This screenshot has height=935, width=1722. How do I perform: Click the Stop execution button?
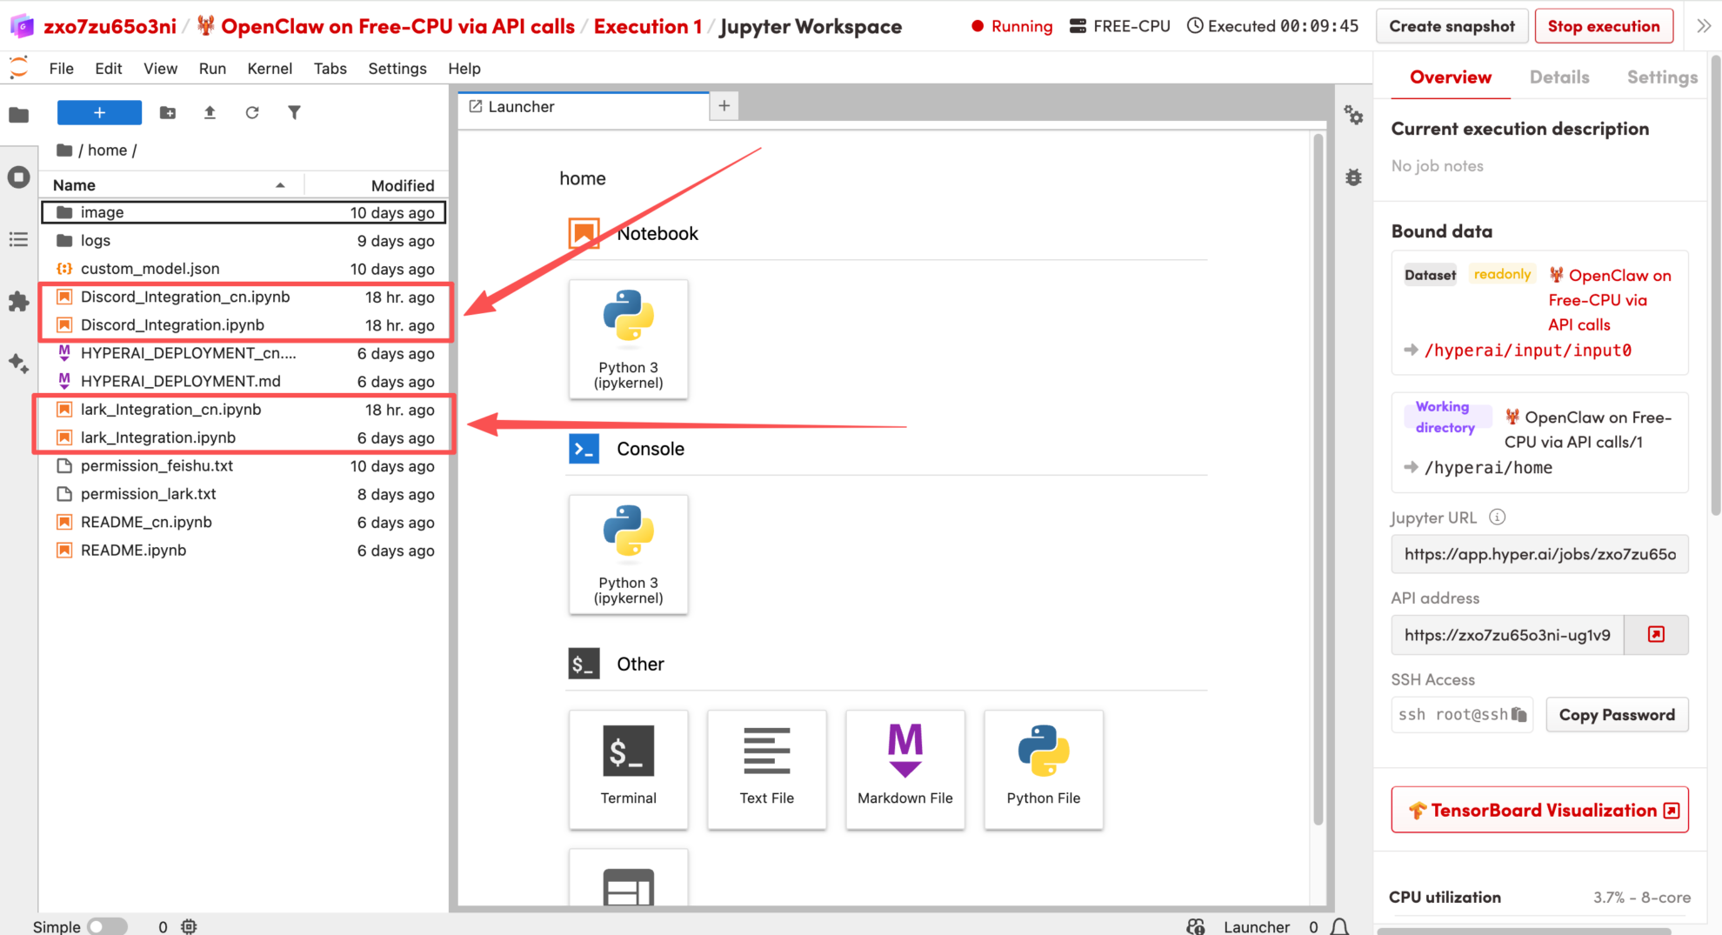[1603, 26]
